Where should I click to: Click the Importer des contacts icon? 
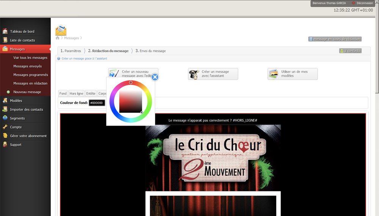click(5, 110)
